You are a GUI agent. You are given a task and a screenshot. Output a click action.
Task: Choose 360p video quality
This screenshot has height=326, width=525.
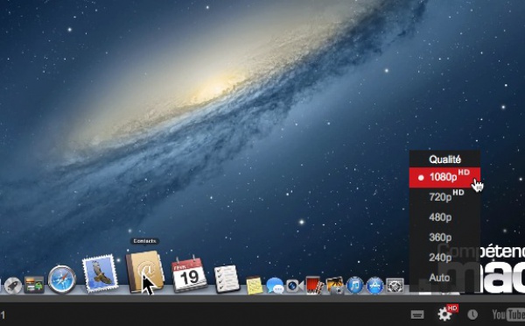pos(444,237)
